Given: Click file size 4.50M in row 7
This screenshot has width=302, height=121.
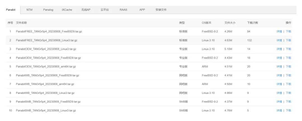Looking at the screenshot, I should pyautogui.click(x=228, y=84).
